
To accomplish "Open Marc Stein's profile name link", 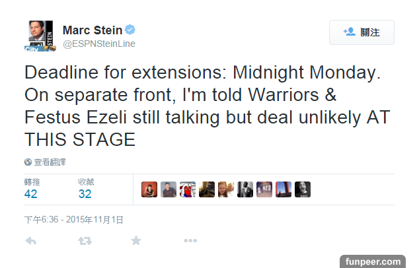I will coord(93,30).
